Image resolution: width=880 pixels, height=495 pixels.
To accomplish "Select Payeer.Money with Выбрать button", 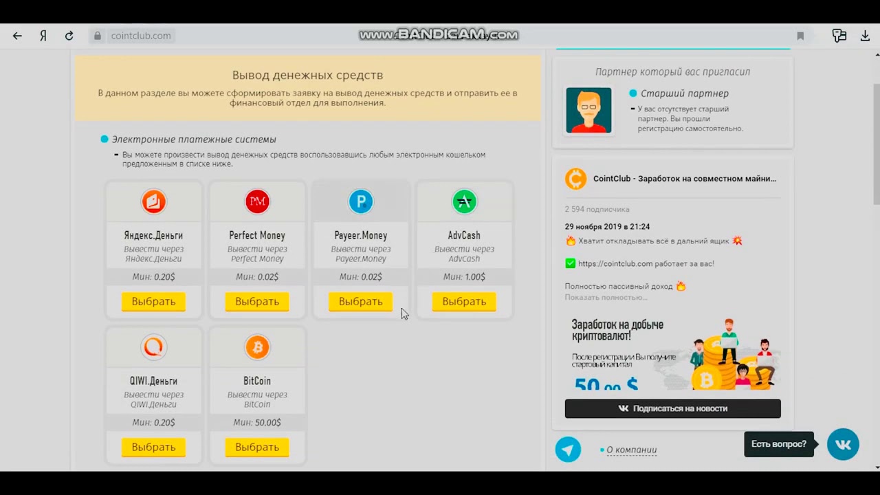I will pos(360,302).
